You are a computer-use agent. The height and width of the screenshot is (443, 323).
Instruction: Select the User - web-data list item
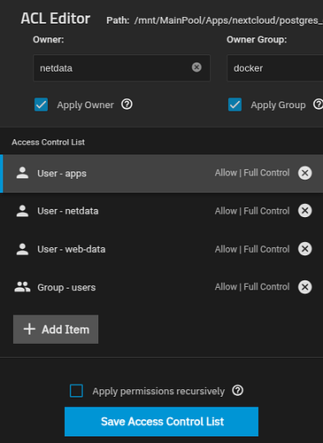(162, 249)
